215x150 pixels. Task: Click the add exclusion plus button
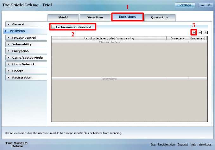coord(193,32)
